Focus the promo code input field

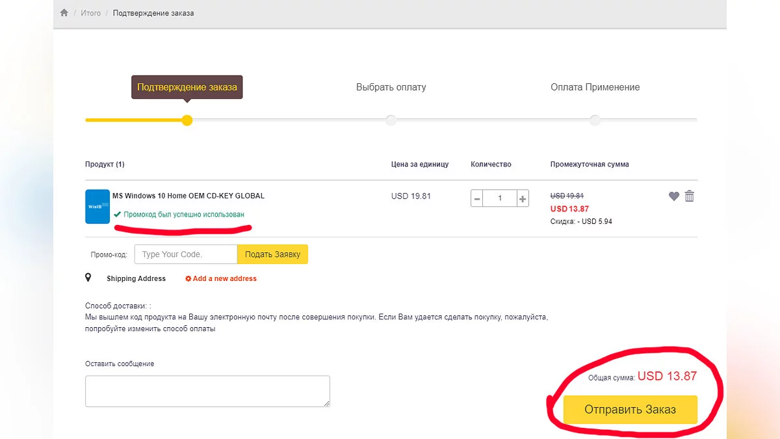tap(186, 254)
